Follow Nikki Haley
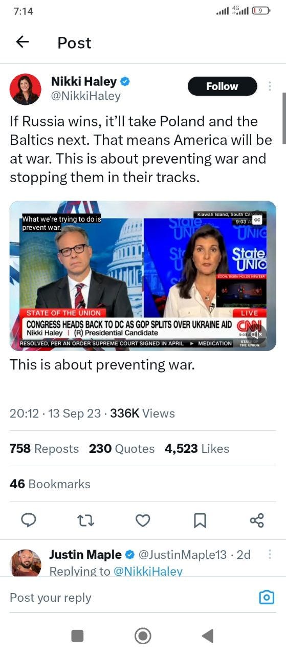The image size is (286, 655). [222, 86]
